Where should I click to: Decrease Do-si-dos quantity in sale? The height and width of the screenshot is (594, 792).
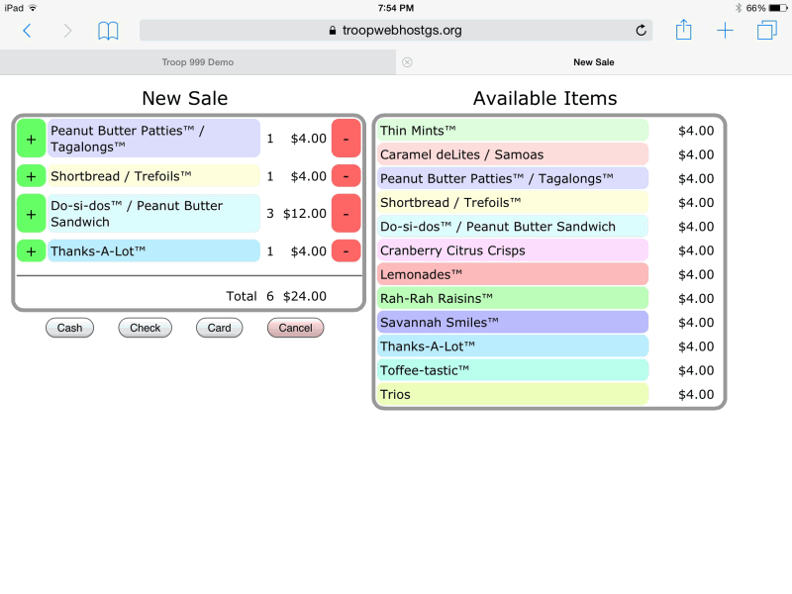click(x=346, y=214)
